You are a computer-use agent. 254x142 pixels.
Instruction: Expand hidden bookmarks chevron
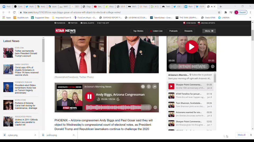(x=250, y=18)
